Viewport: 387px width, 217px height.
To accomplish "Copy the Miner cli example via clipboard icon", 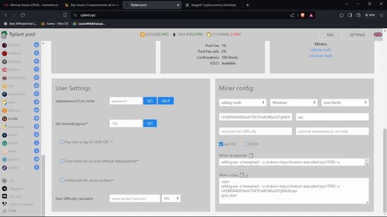I will 251,156.
